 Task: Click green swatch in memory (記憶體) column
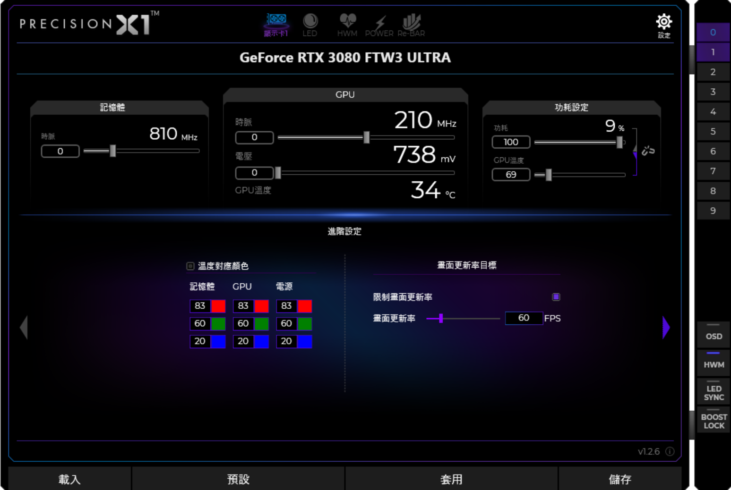click(218, 324)
